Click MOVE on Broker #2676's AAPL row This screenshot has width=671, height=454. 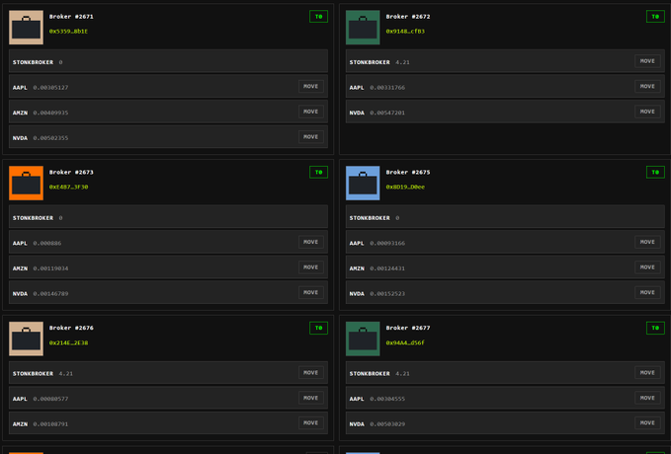click(x=310, y=398)
